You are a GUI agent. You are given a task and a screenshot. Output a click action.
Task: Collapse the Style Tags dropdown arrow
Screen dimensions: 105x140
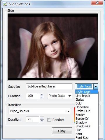(x=96, y=86)
